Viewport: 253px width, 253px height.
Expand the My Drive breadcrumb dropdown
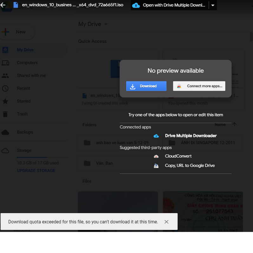tap(106, 24)
